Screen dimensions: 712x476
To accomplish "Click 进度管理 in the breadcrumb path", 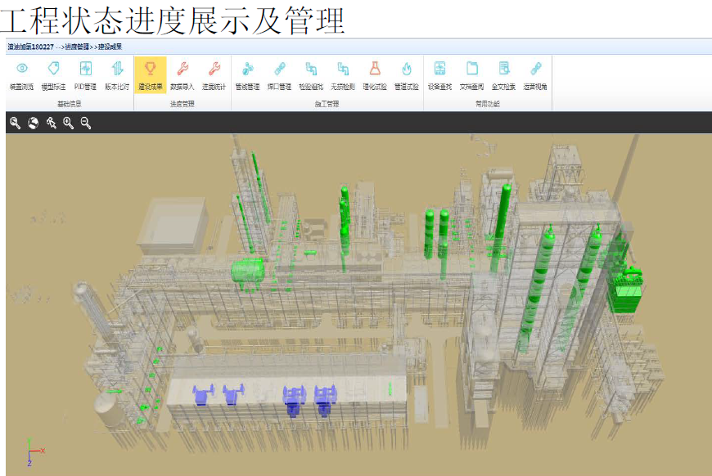I will pyautogui.click(x=79, y=47).
